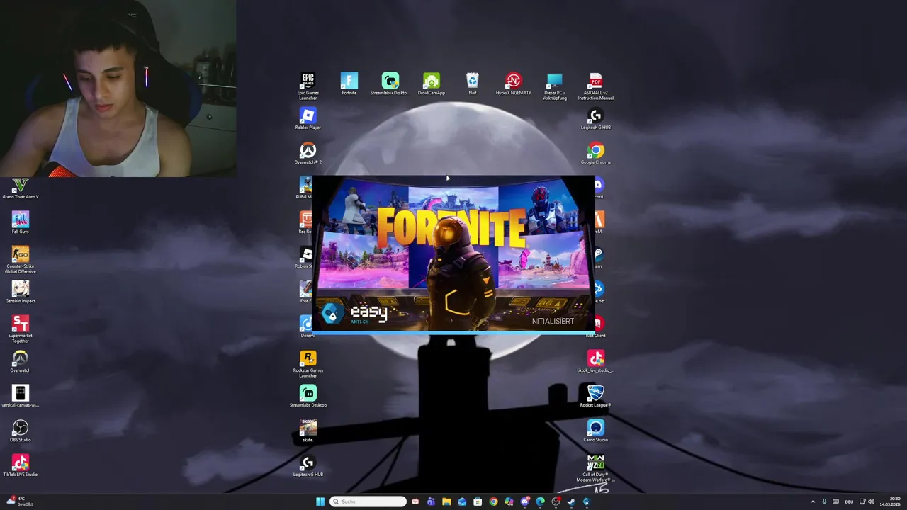907x510 pixels.
Task: Open the TikTok LIVE Studio shortcut
Action: click(x=20, y=465)
